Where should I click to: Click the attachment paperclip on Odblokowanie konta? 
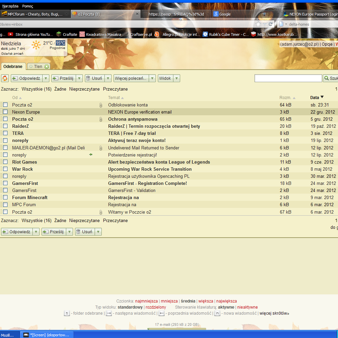click(101, 105)
